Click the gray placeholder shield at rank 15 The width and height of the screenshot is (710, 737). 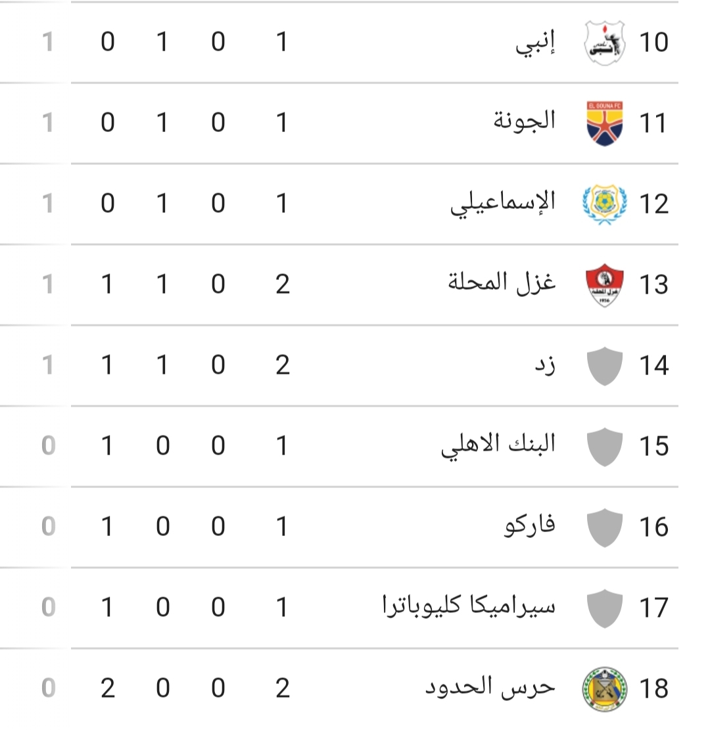click(x=605, y=447)
